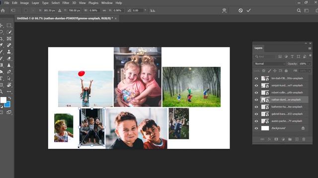The height and width of the screenshot is (178, 318).
Task: Click the blue background color swatch
Action: pos(7,104)
